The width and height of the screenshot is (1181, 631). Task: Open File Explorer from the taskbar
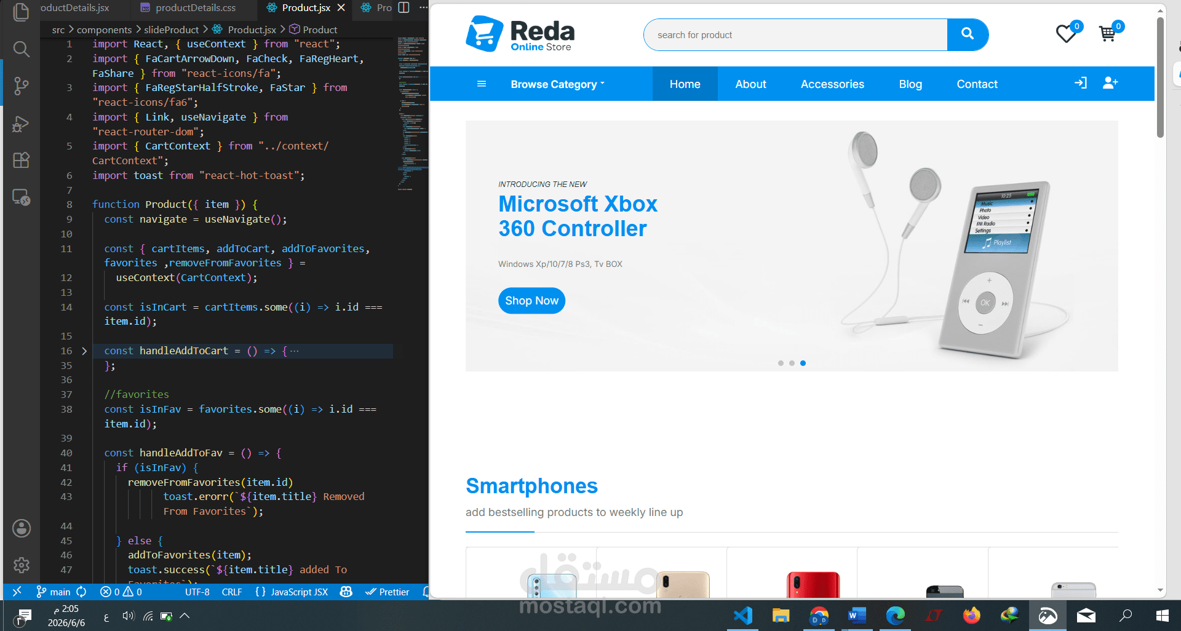point(781,615)
